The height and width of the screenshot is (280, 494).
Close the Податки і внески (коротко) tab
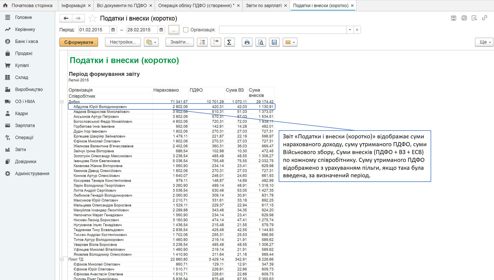tap(352, 5)
